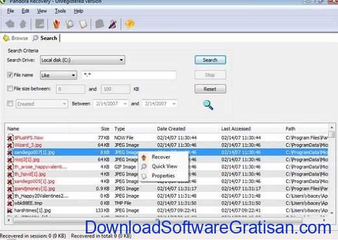Click the Quick View toolbar icon
This screenshot has width=338, height=240.
click(70, 24)
